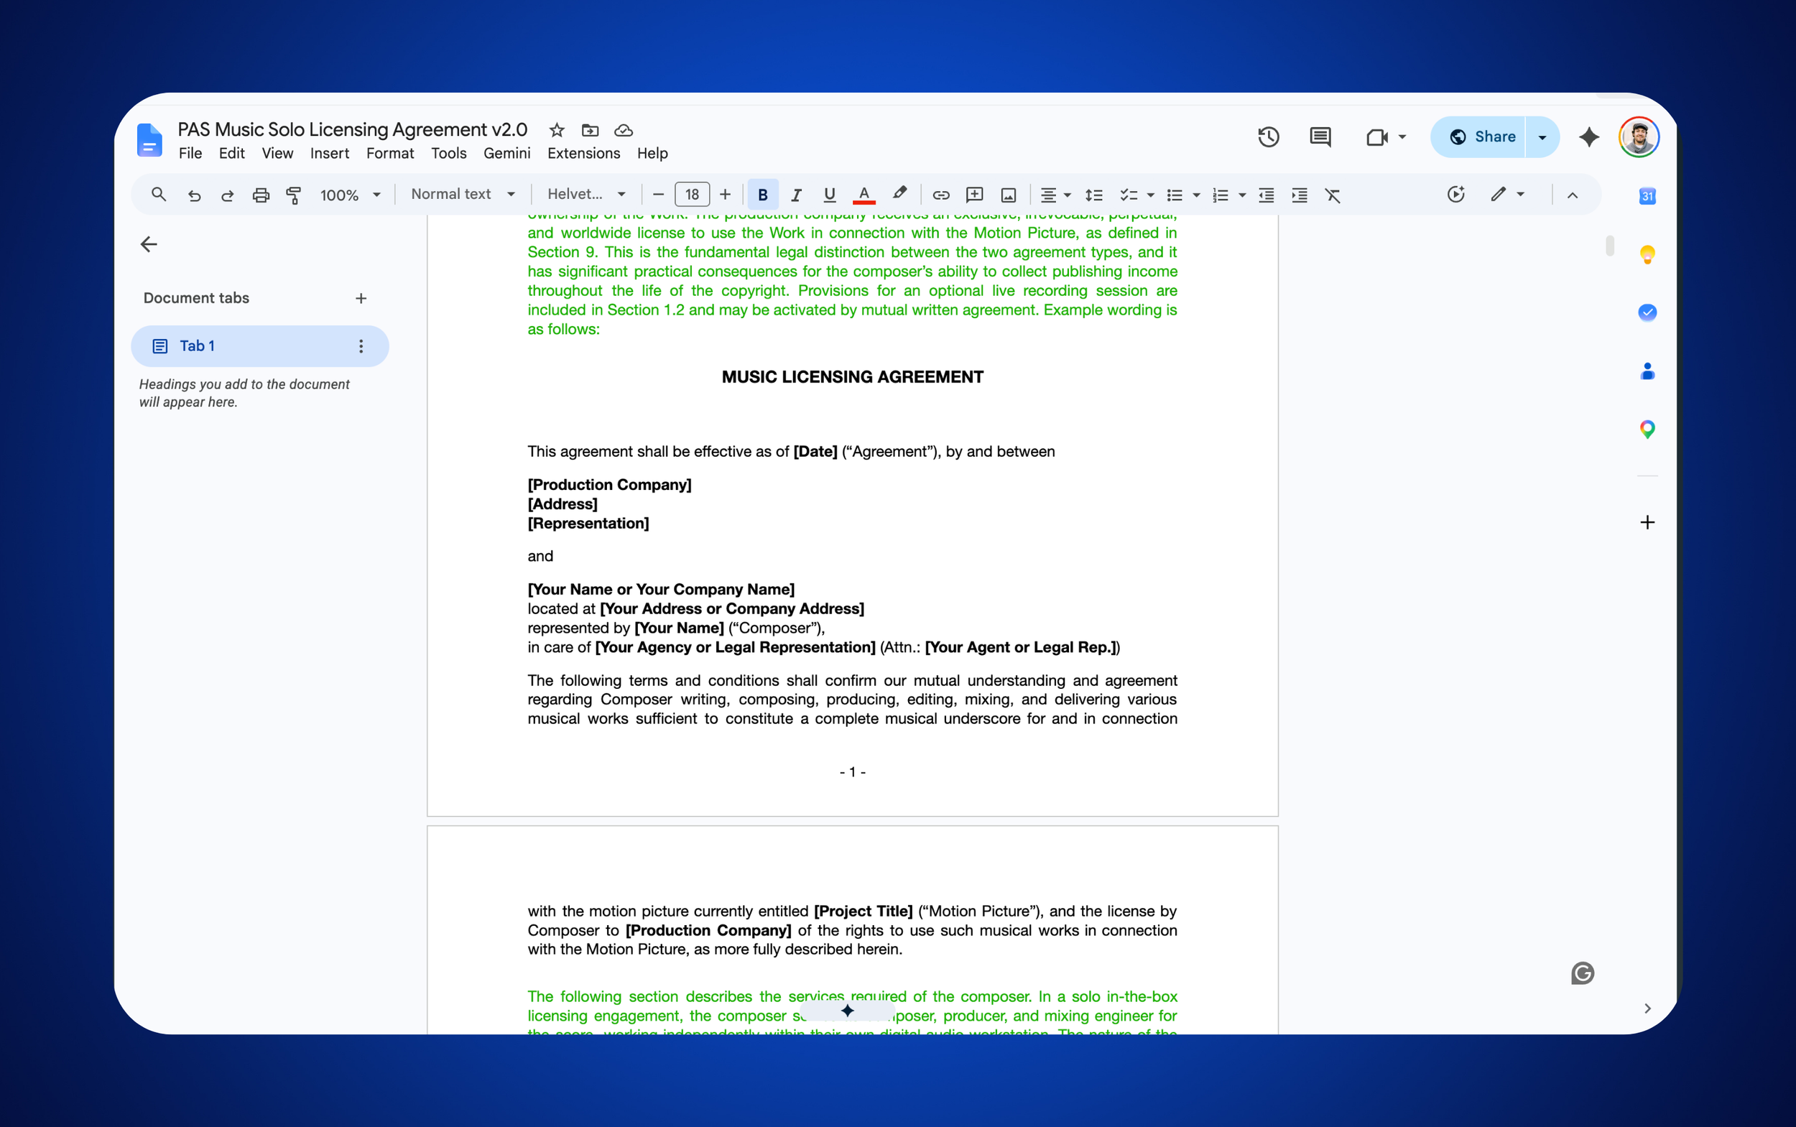Increase the indent
This screenshot has height=1127, width=1796.
point(1300,195)
